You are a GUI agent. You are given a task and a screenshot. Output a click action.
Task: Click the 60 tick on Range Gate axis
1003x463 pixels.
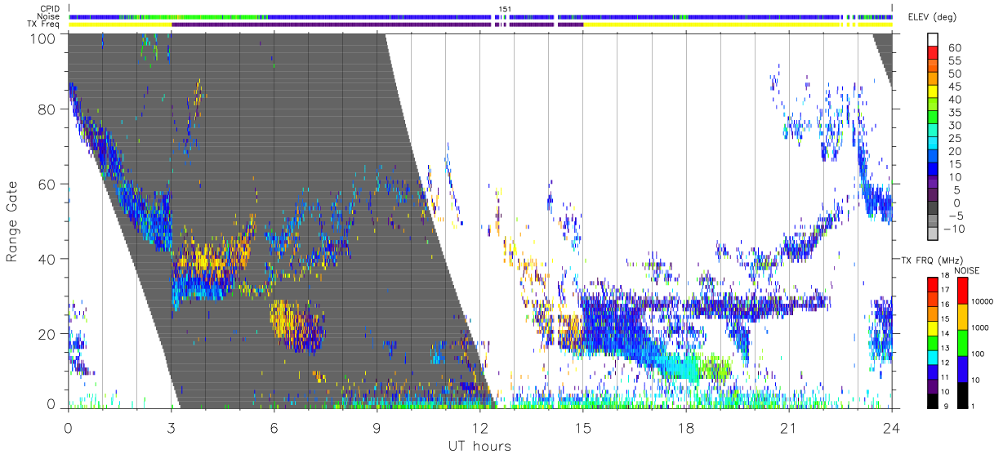[x=47, y=185]
